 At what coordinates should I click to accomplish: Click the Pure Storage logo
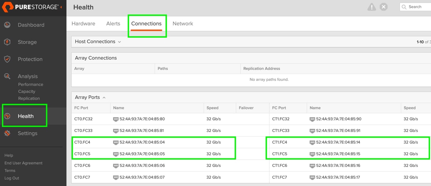31,7
